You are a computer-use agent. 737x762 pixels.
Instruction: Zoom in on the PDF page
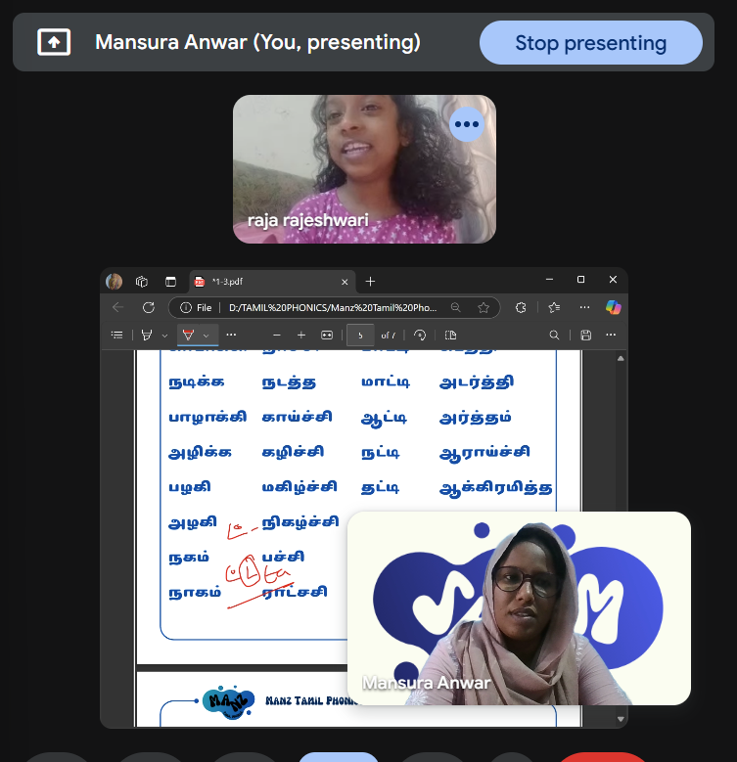(301, 335)
